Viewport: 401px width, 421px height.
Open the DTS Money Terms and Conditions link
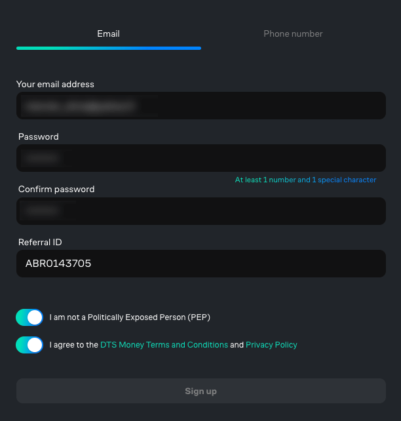click(x=164, y=345)
